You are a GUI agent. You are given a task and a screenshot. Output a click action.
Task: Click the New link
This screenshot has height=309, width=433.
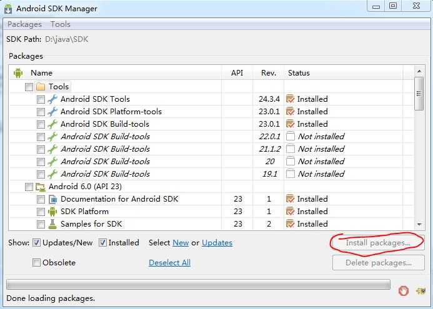181,243
